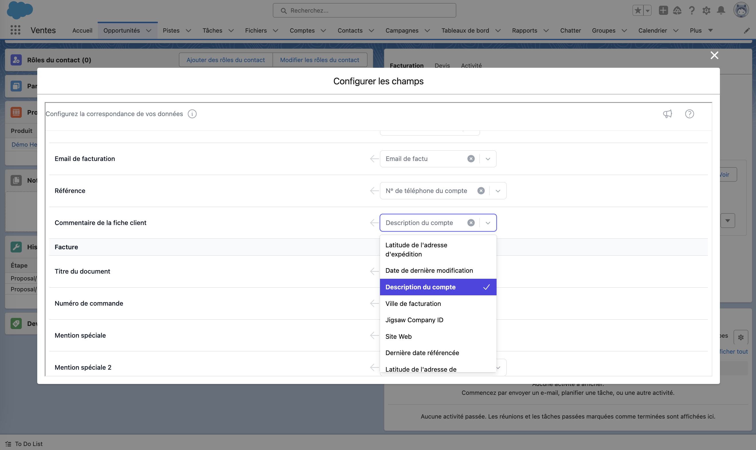Clear the Description du compte selection
Viewport: 756px width, 450px height.
coord(471,223)
